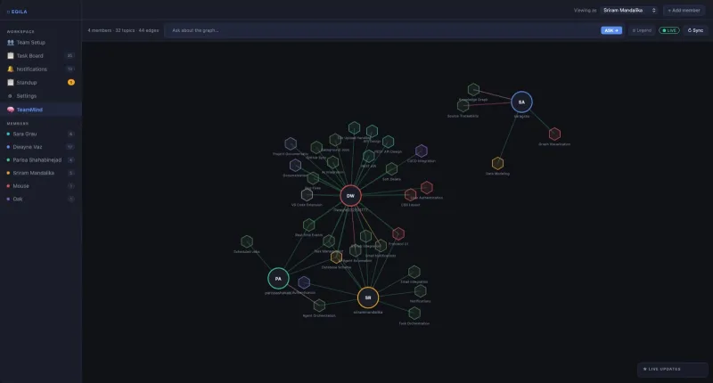Viewport: 713px width, 383px height.
Task: Select member Dwayne Vaz in sidebar
Action: click(41, 147)
